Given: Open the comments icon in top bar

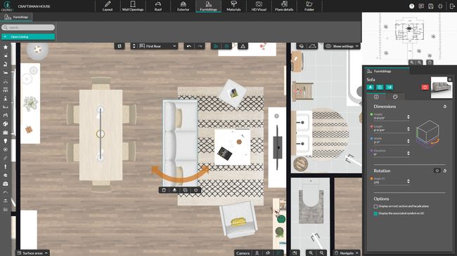Looking at the screenshot, I should pos(421,6).
